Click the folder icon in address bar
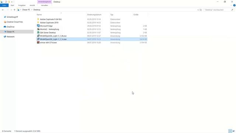Viewport: 236px width, 133px height. click(x=18, y=10)
